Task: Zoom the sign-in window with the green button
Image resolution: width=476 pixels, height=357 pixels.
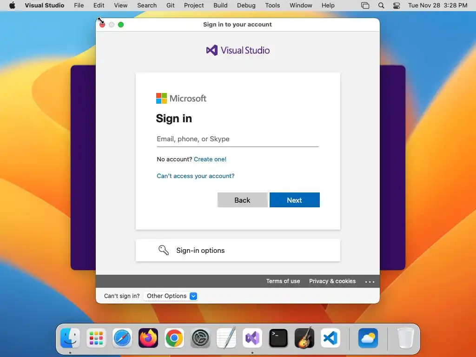Action: [121, 25]
